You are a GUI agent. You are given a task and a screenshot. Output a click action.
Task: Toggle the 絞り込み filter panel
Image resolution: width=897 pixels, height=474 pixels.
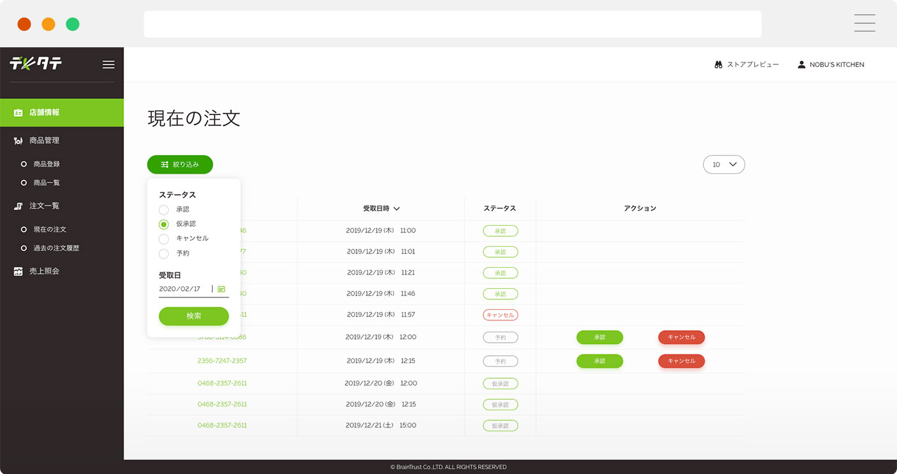click(x=180, y=165)
